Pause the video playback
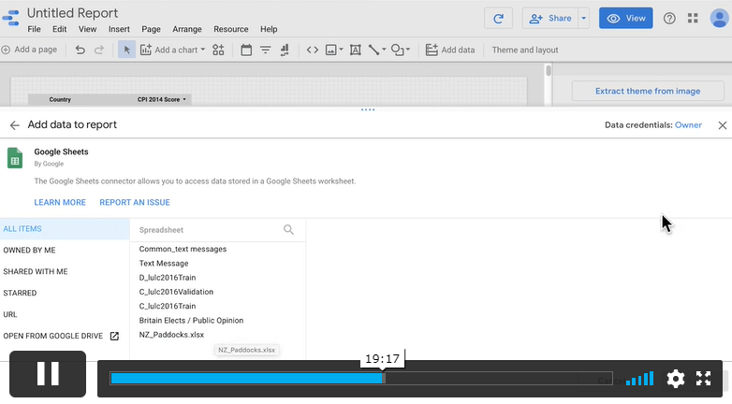This screenshot has width=732, height=404. [48, 374]
